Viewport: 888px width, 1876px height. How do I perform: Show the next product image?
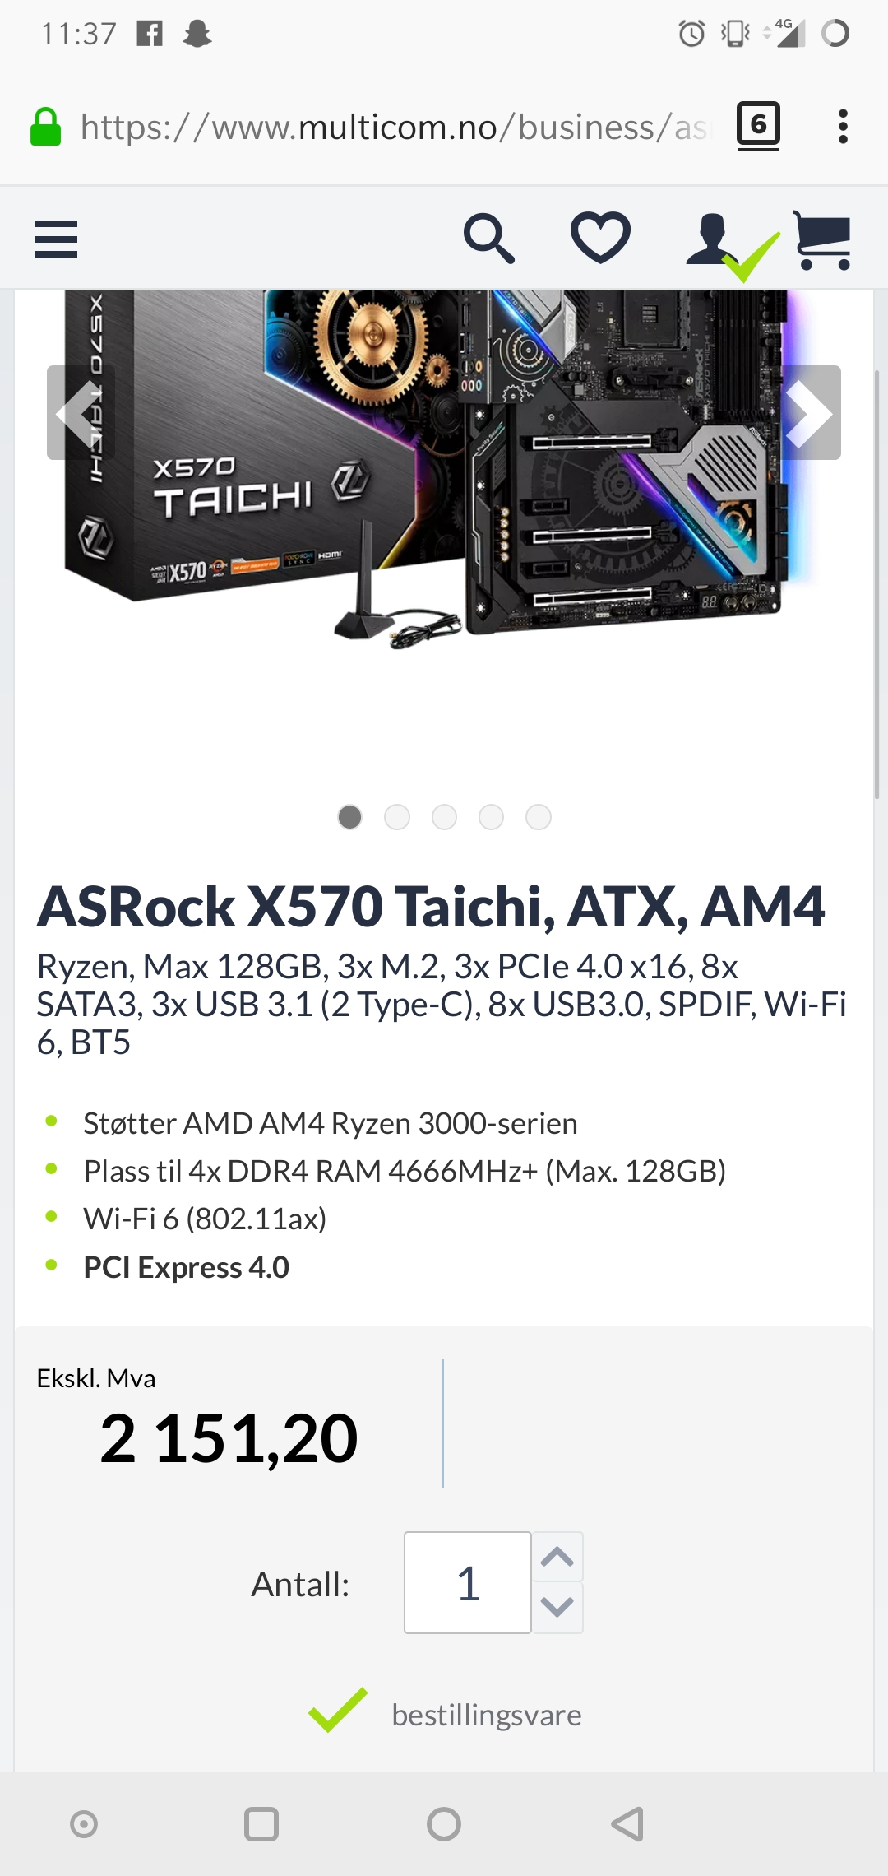810,412
